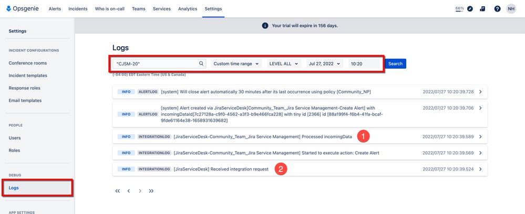
Task: Navigate to the Teams tab
Action: point(139,9)
